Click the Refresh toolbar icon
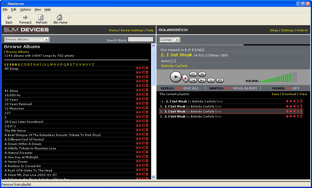 41,19
